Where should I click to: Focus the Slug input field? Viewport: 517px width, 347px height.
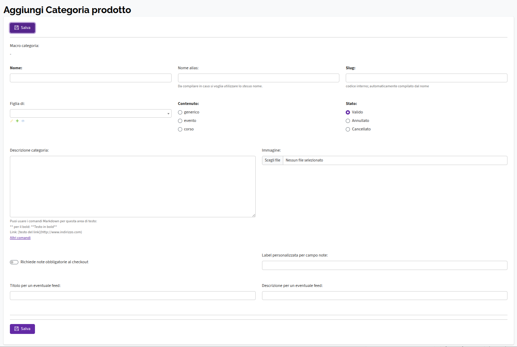(x=427, y=78)
